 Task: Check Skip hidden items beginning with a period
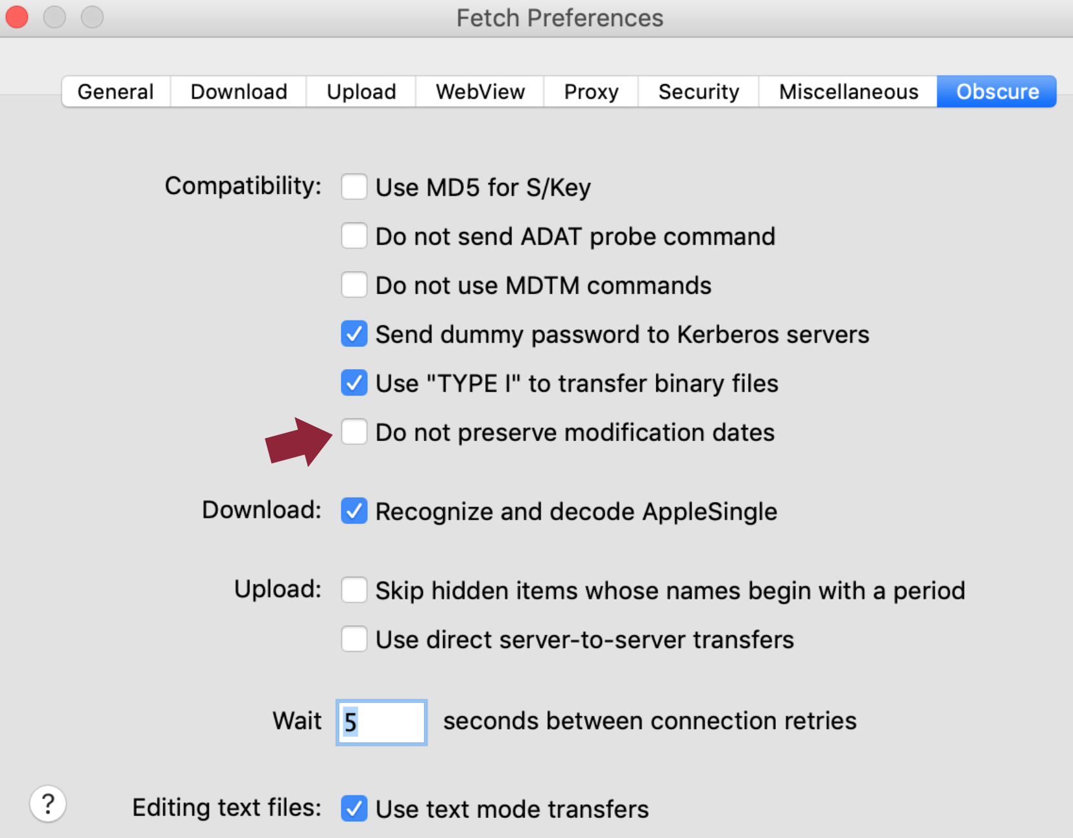pos(354,590)
